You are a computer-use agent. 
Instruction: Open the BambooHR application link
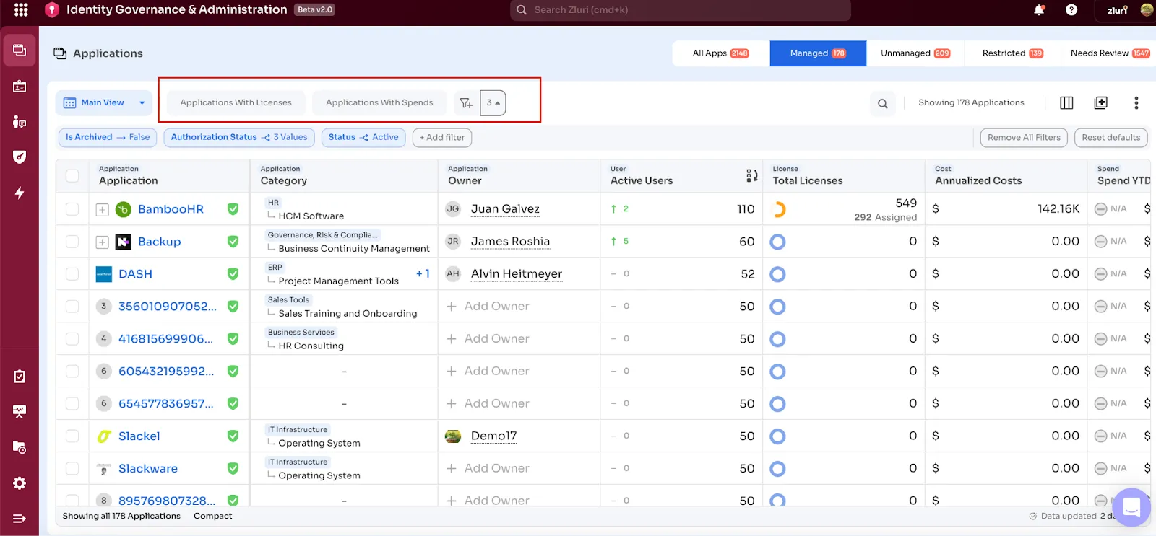tap(171, 209)
